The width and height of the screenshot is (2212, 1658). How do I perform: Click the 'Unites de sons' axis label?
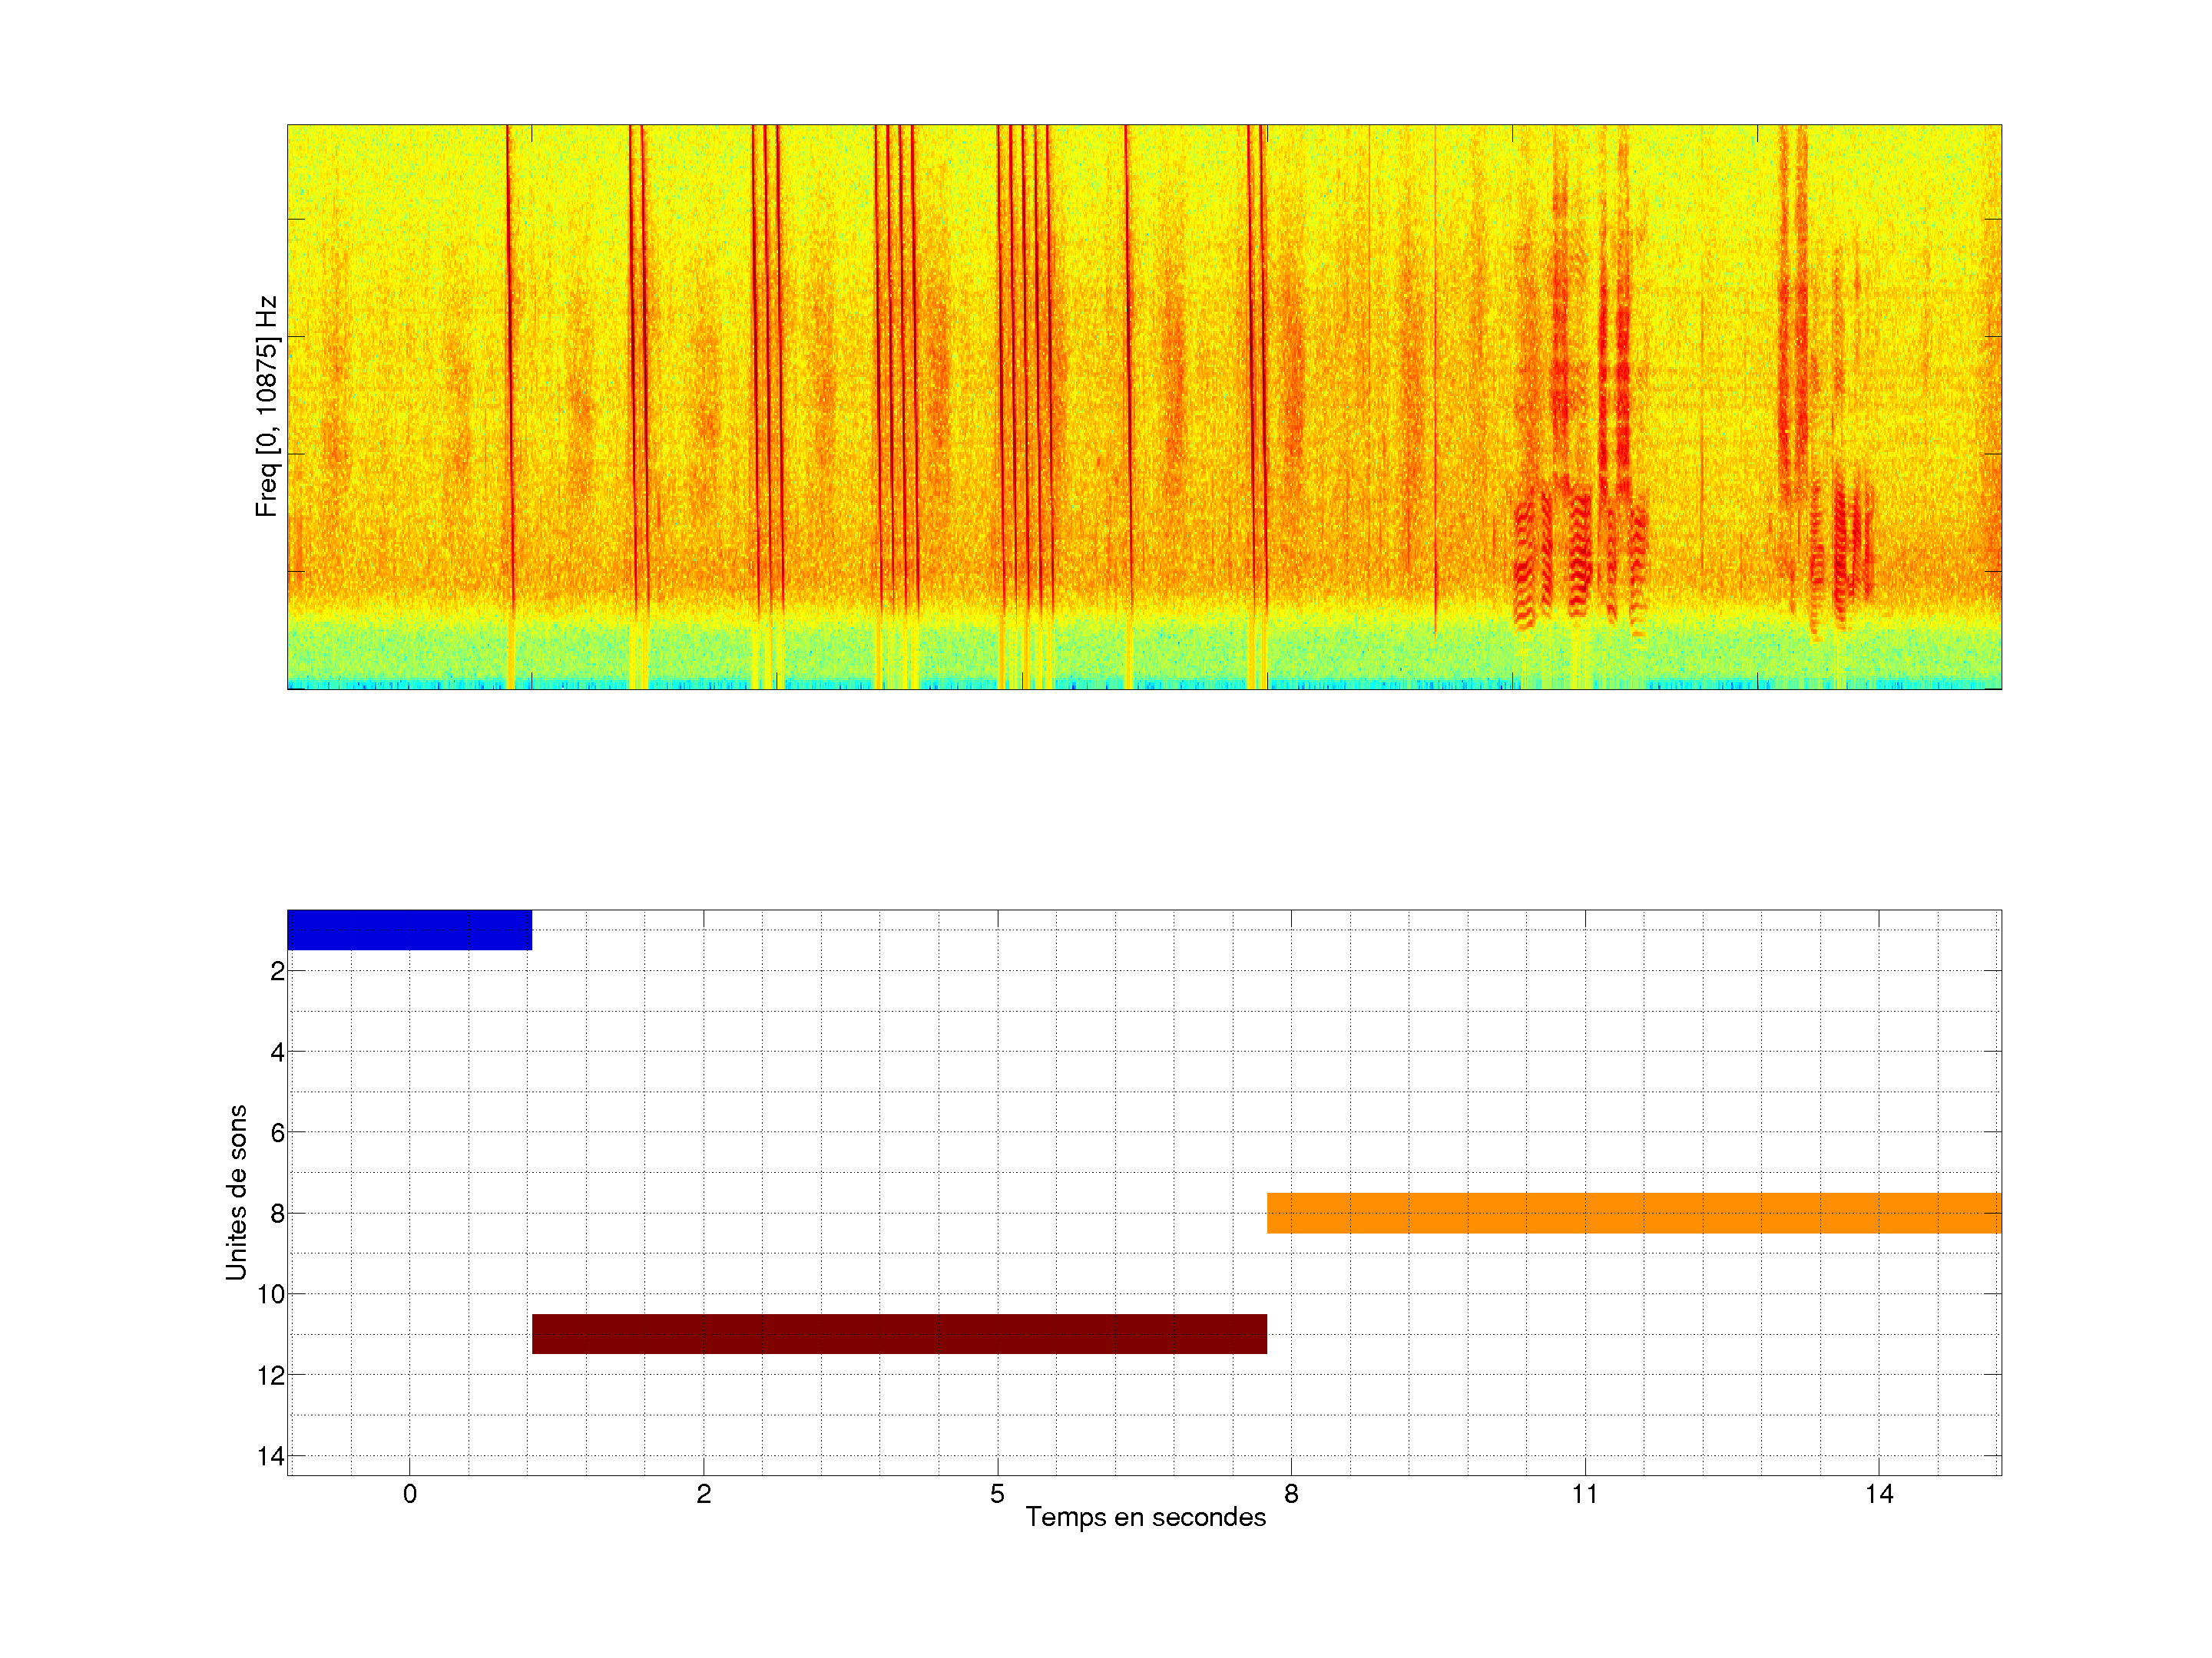click(x=236, y=1192)
